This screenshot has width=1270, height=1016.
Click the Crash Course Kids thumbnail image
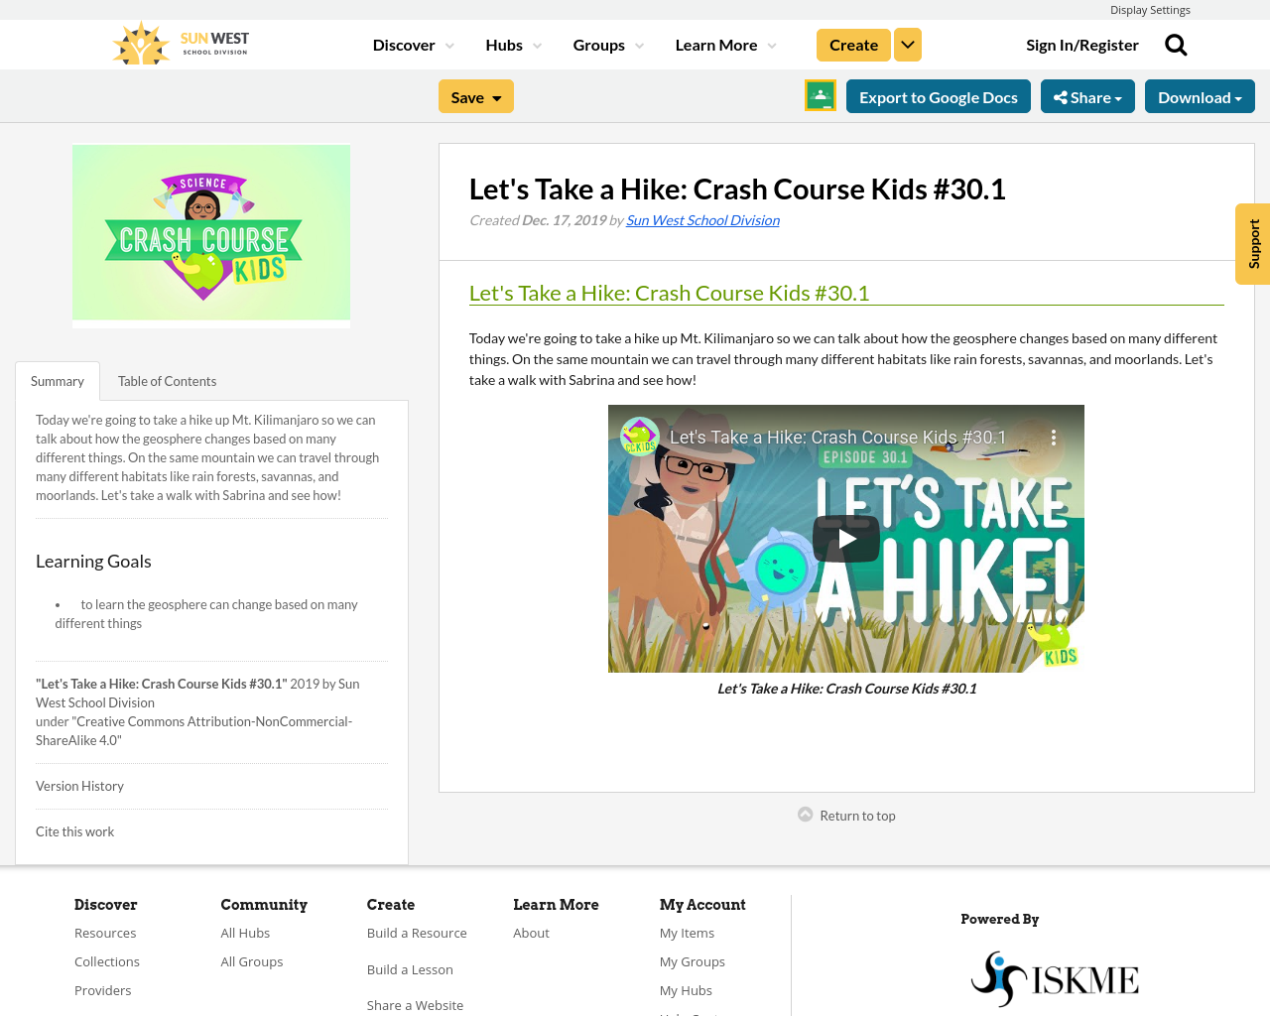click(x=210, y=236)
